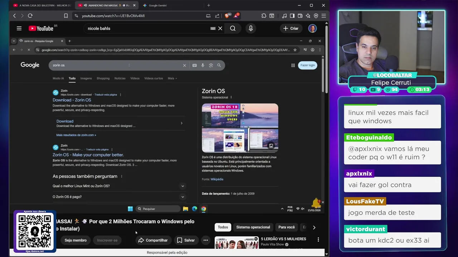458x257 pixels.
Task: Open Brave Leo AI sparkle icon
Action: click(x=308, y=16)
